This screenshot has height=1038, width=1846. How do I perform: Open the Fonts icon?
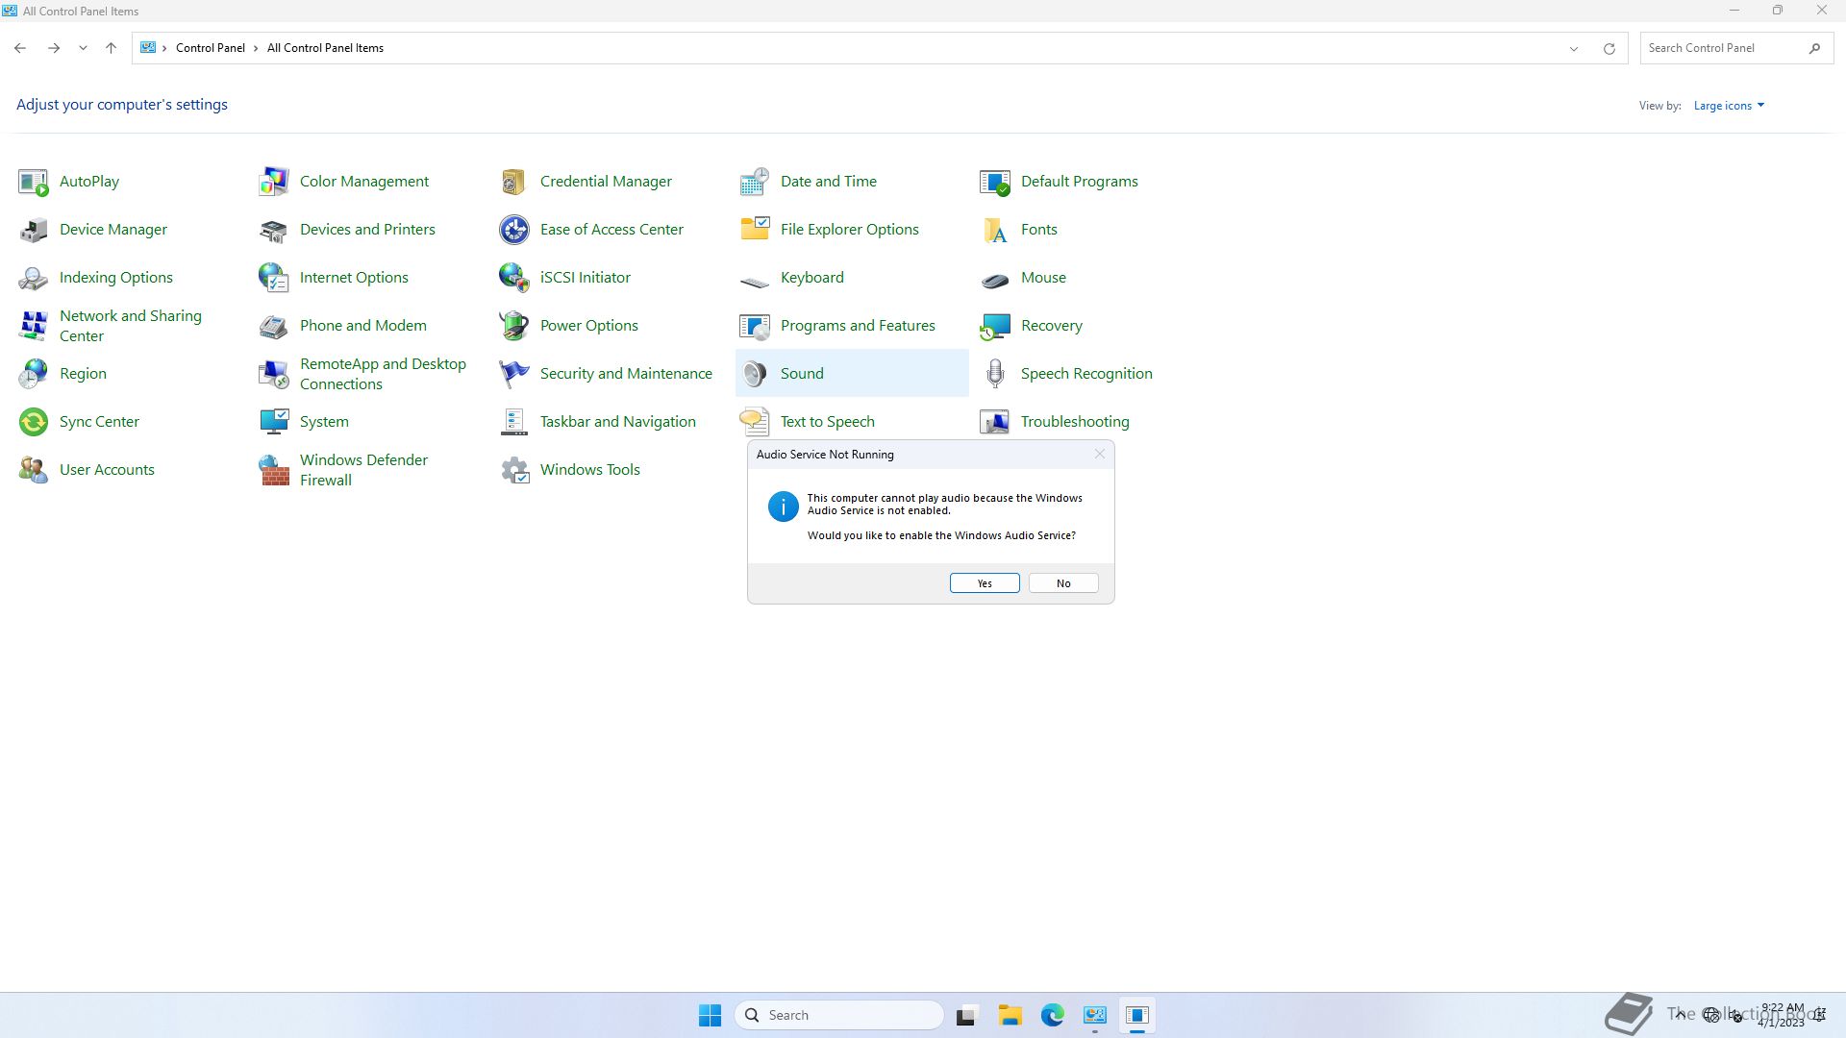[995, 230]
